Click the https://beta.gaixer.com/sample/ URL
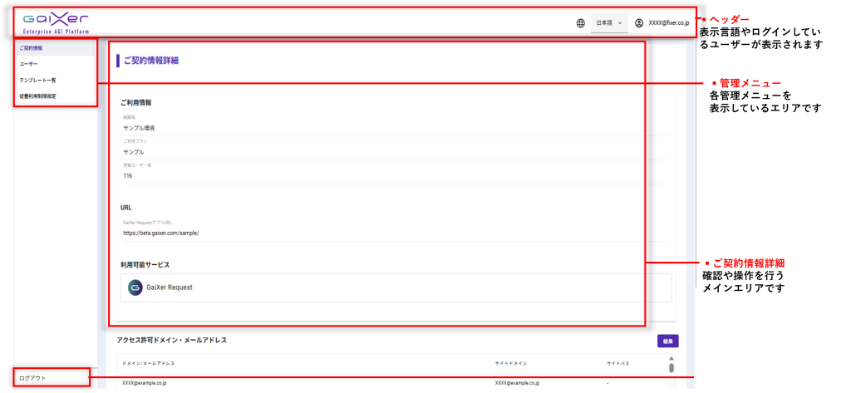Image resolution: width=851 pixels, height=393 pixels. point(161,233)
